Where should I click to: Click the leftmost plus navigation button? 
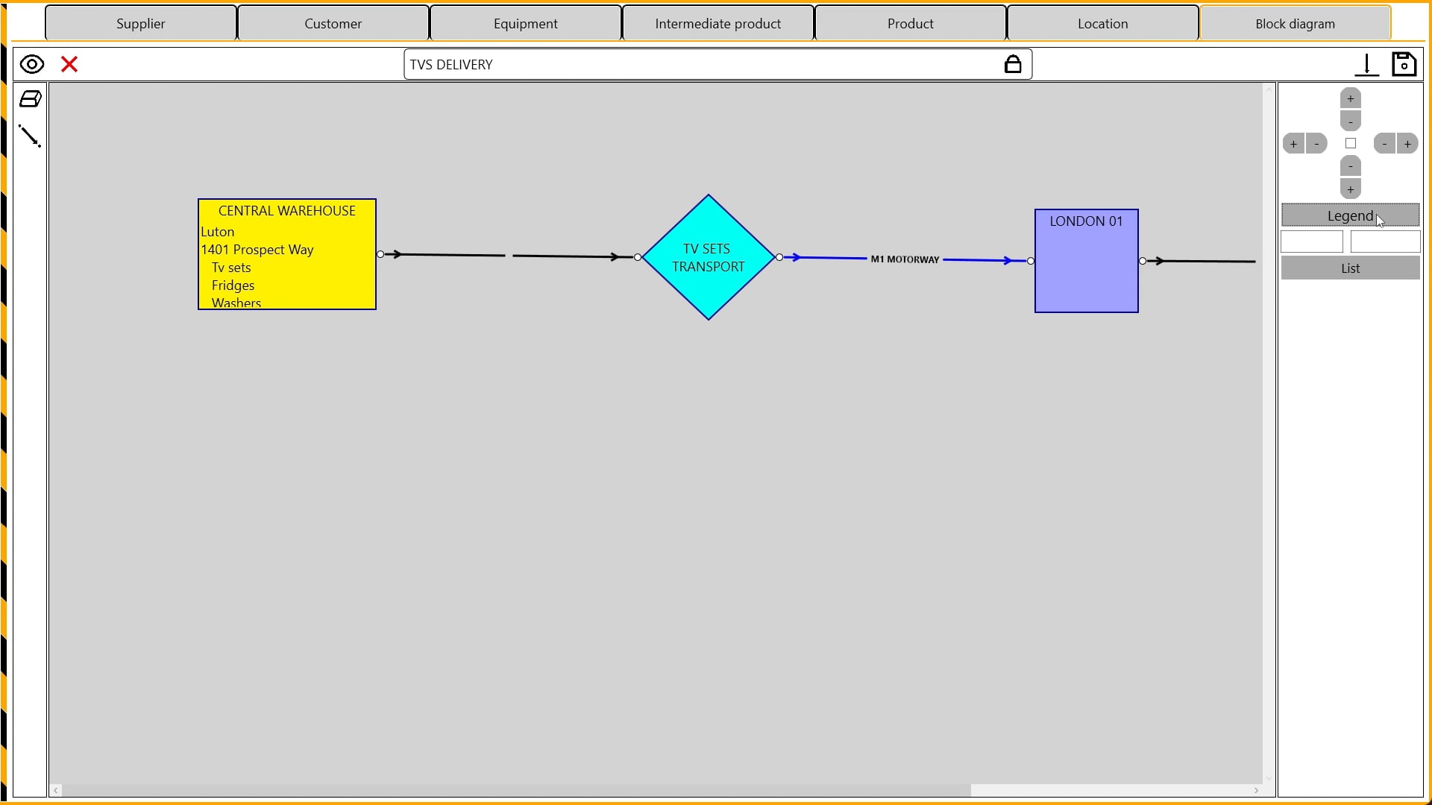[1293, 144]
